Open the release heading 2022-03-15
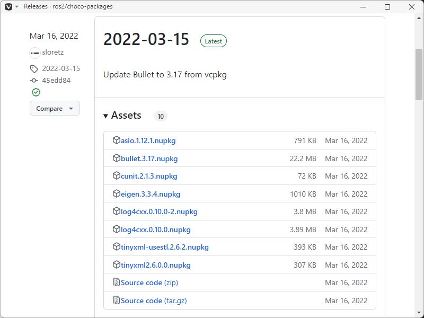 coord(146,40)
